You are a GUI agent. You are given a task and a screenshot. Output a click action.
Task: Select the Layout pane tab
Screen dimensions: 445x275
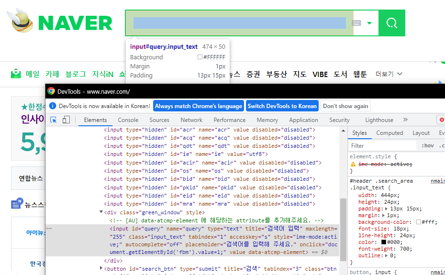point(421,133)
